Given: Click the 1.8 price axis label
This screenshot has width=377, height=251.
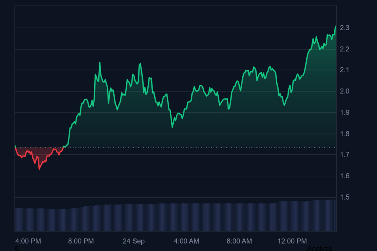Looking at the screenshot, I should pyautogui.click(x=345, y=134).
